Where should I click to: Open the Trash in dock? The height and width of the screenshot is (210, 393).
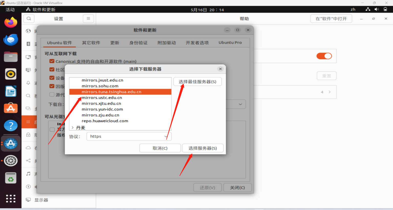coord(11,178)
